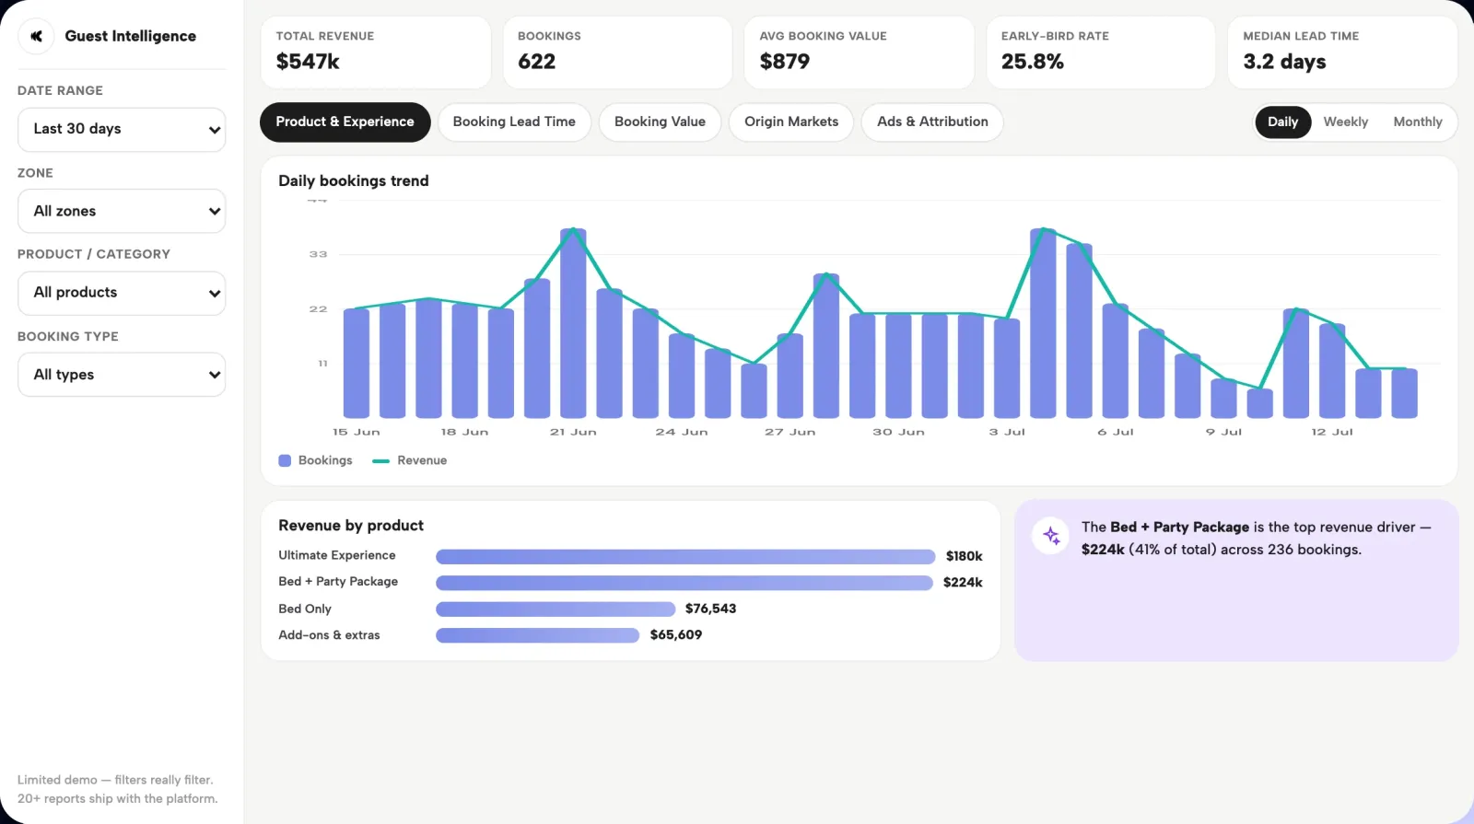Screen dimensions: 1474x824
Task: Click the tallest bar at 21 Jun
Action: pos(573,323)
